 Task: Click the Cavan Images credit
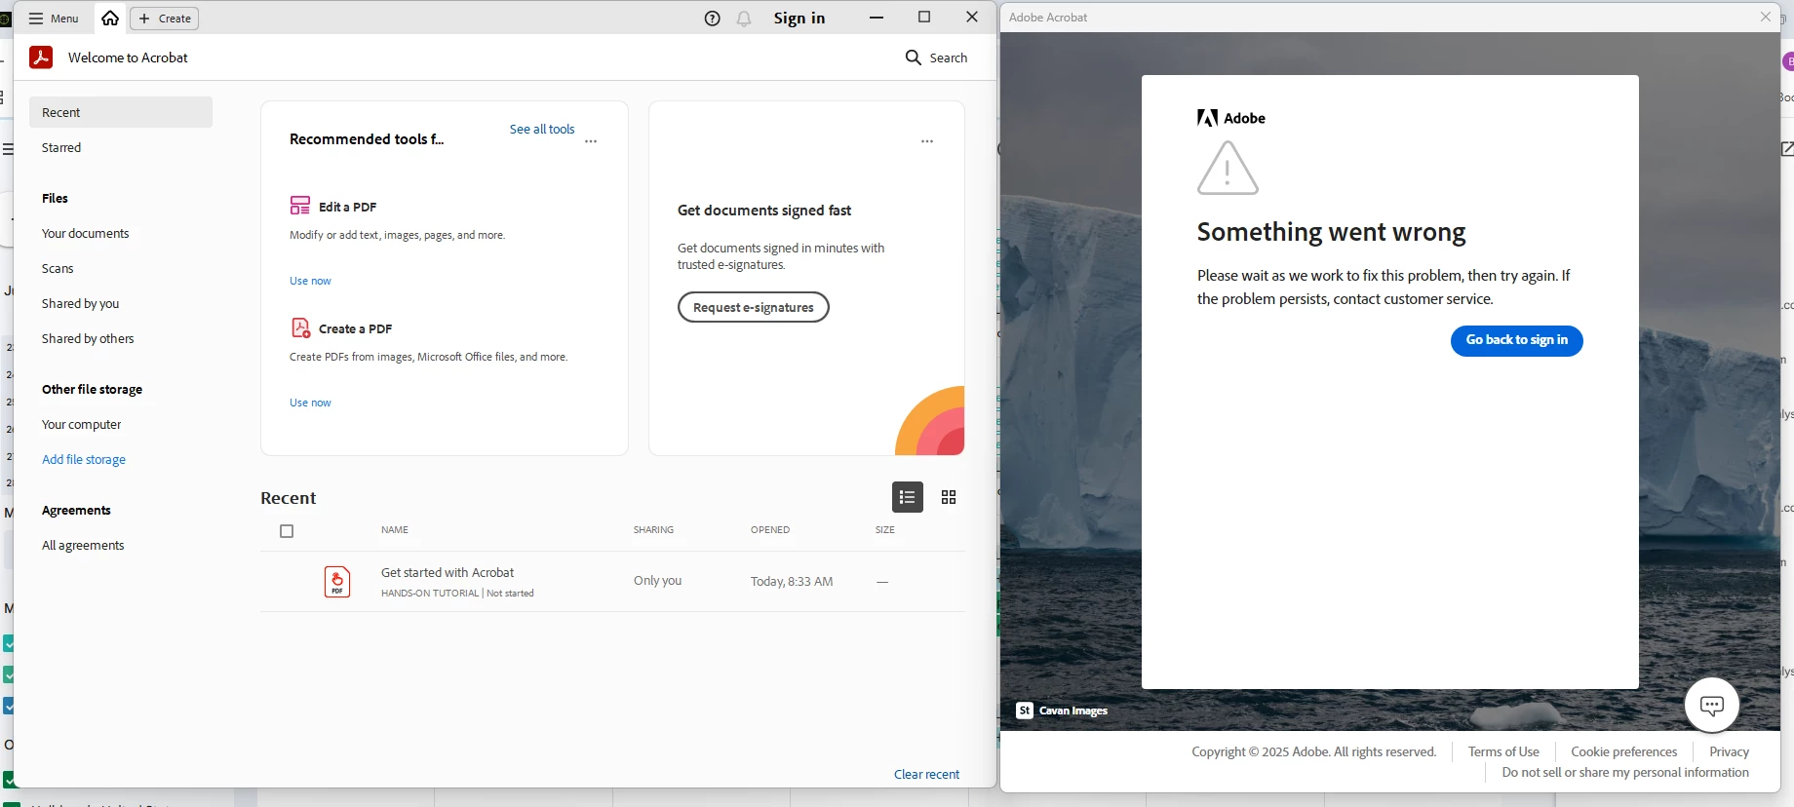pyautogui.click(x=1063, y=711)
